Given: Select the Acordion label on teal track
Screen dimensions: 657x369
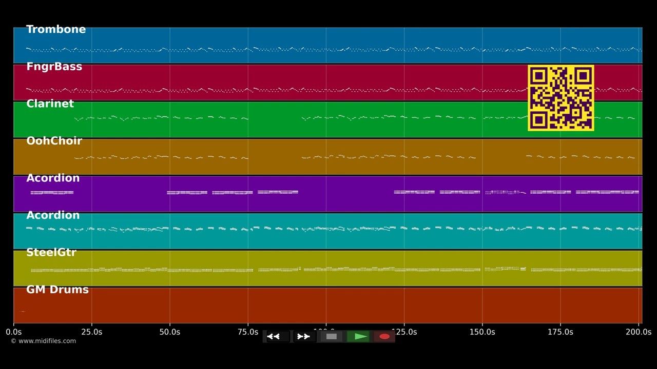Looking at the screenshot, I should tap(53, 215).
